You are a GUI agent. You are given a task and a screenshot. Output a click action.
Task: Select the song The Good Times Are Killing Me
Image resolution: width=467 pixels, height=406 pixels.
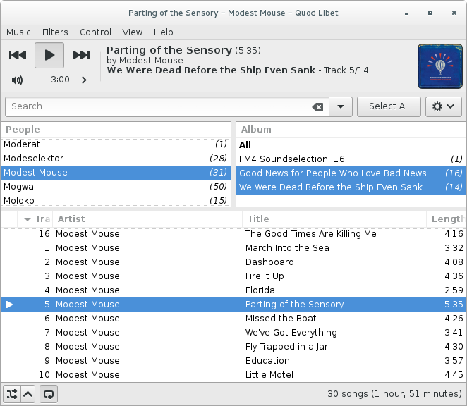(x=233, y=234)
